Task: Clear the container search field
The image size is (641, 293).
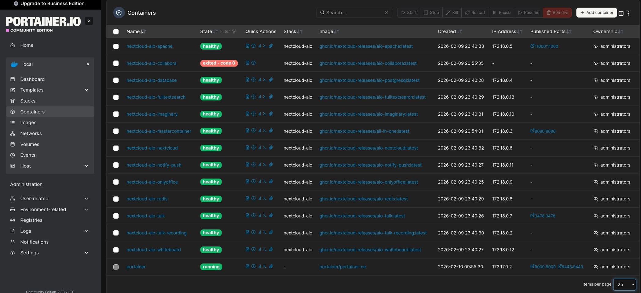Action: [386, 13]
